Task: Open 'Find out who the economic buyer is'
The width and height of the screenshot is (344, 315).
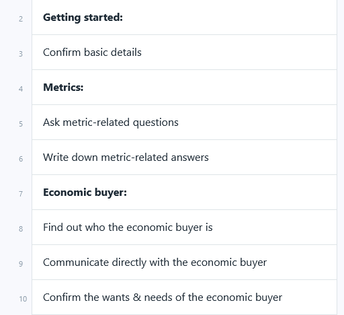Action: (184, 228)
